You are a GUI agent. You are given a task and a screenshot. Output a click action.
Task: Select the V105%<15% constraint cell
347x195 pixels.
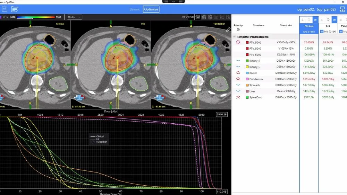point(286,48)
